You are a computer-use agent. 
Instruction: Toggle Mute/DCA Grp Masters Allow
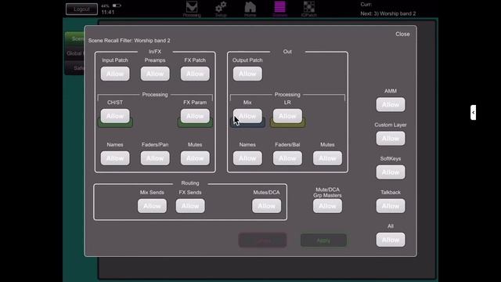327,206
